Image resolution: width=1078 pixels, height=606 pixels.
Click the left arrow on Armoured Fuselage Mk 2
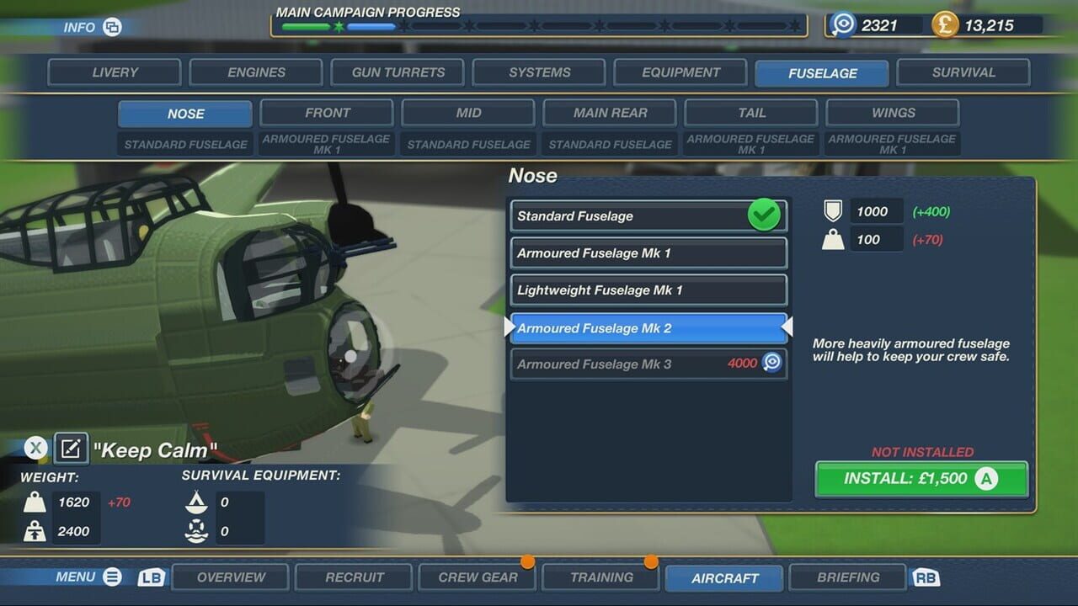(x=510, y=327)
